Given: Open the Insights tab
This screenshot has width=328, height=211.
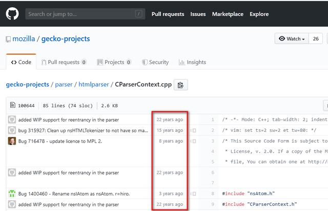Looking at the screenshot, I should pos(192,62).
